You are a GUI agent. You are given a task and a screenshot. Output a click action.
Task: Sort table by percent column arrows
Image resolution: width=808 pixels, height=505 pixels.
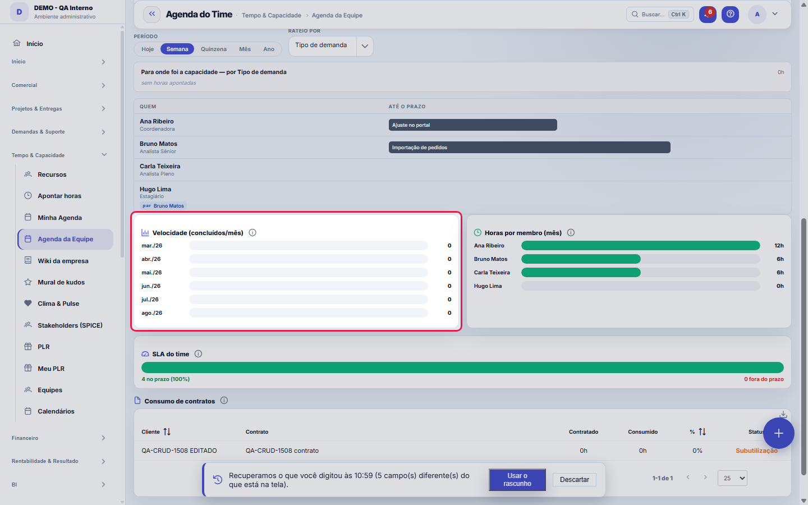(x=702, y=432)
